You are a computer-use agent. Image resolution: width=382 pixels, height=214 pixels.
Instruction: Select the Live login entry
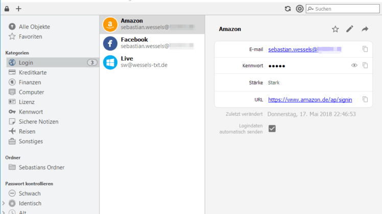(152, 62)
